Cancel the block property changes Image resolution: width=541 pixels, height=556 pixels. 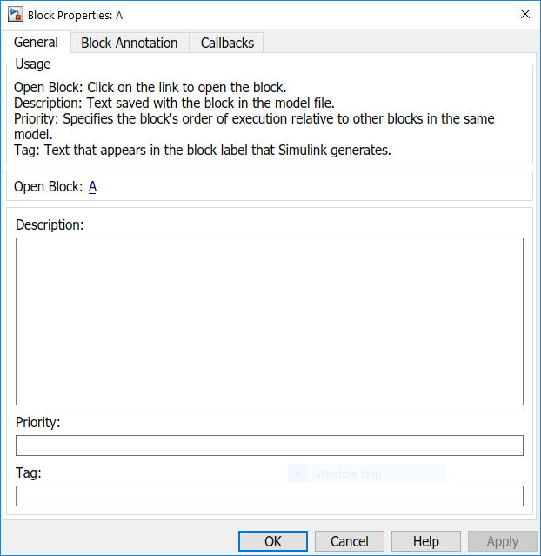point(350,541)
